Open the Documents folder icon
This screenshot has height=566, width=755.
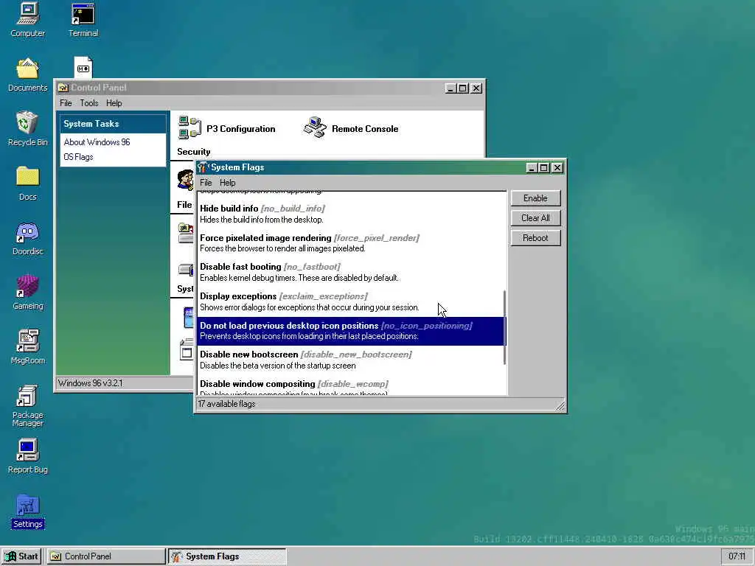tap(27, 74)
